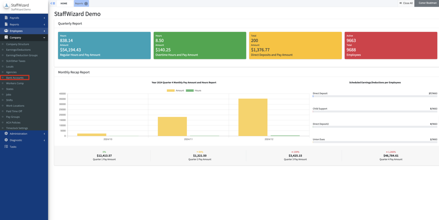Click the Diagnostic gear icon
Viewport: 439px width, 220px height.
pos(6,140)
